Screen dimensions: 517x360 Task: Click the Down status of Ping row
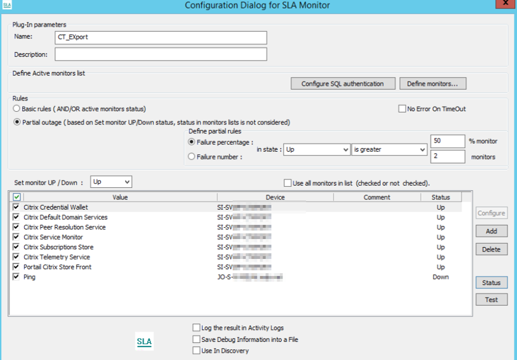click(441, 277)
